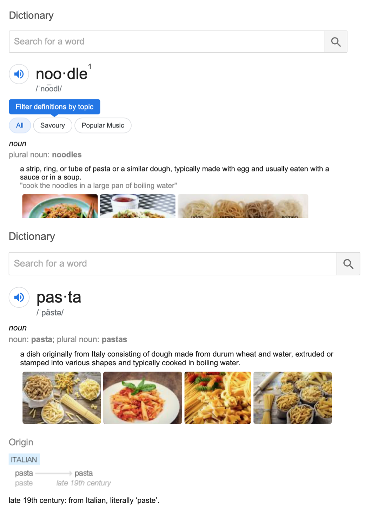Open the penne with tomato sauce image

(143, 398)
